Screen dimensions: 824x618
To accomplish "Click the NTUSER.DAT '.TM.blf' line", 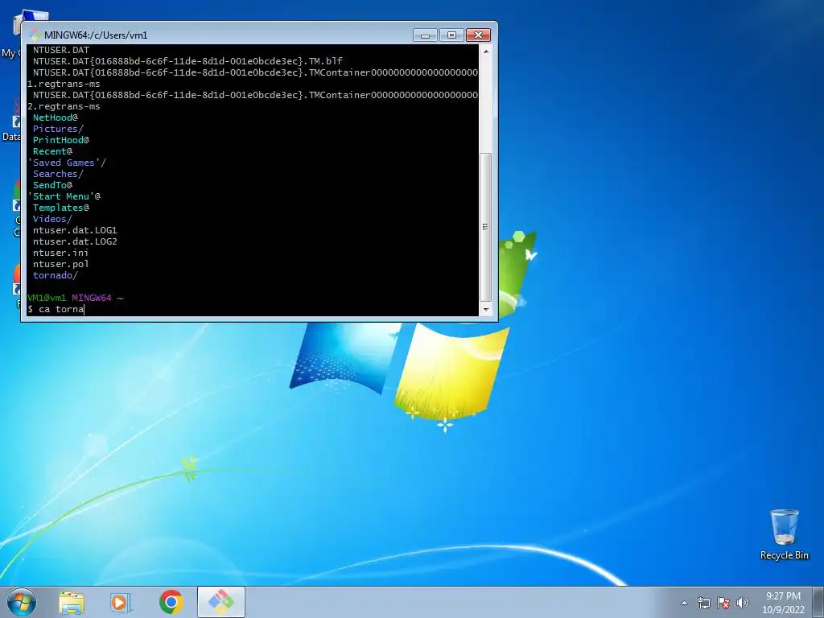I will 187,61.
